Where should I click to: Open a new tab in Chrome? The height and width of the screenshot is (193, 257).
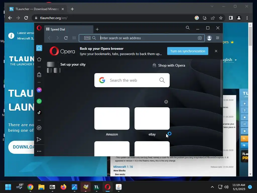tap(72, 9)
